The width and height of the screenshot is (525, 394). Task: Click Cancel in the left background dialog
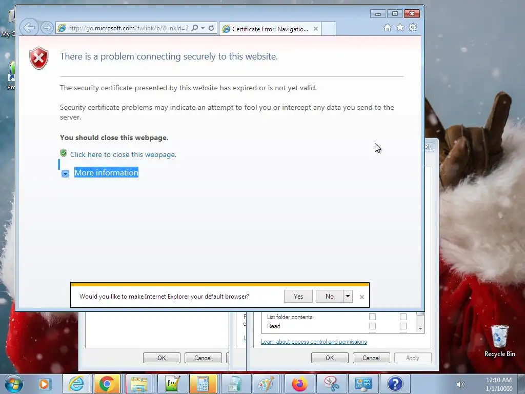coord(203,358)
